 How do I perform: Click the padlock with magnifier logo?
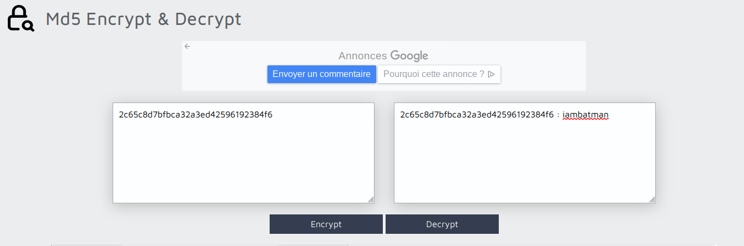point(20,18)
